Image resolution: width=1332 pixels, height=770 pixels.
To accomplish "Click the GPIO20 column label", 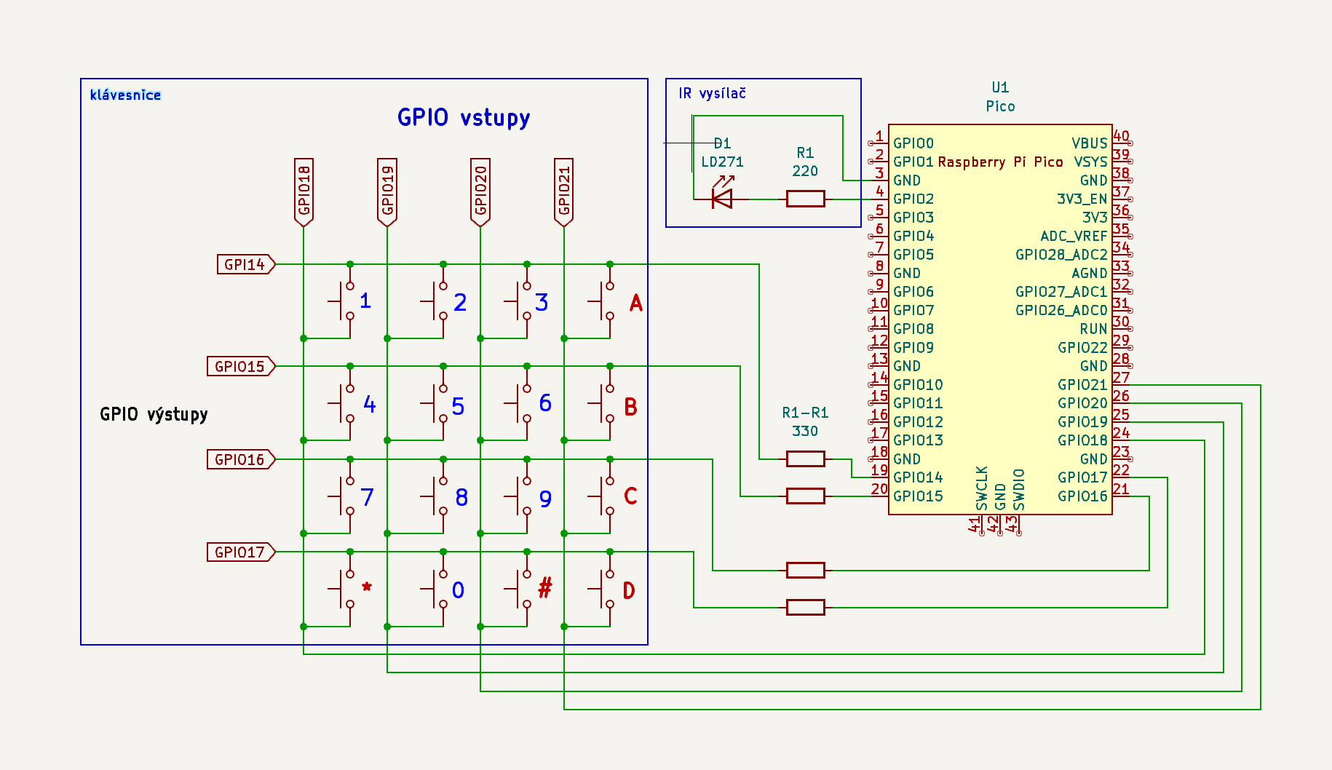I will coord(480,192).
